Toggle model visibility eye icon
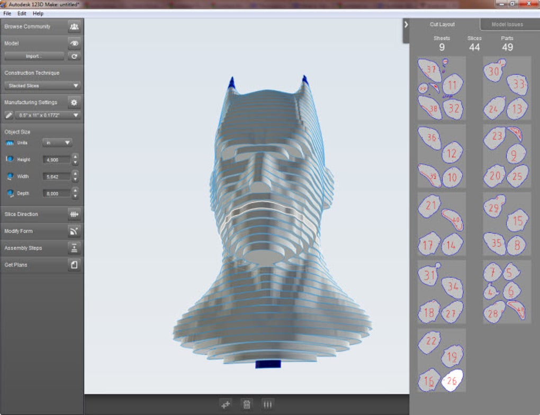The image size is (540, 415). [x=74, y=43]
